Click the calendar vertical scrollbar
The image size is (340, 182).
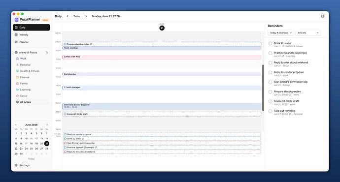click(263, 88)
